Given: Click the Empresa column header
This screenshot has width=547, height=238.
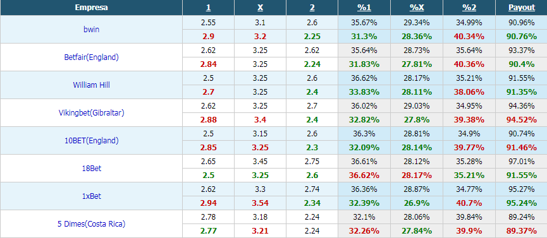Looking at the screenshot, I should click(92, 8).
